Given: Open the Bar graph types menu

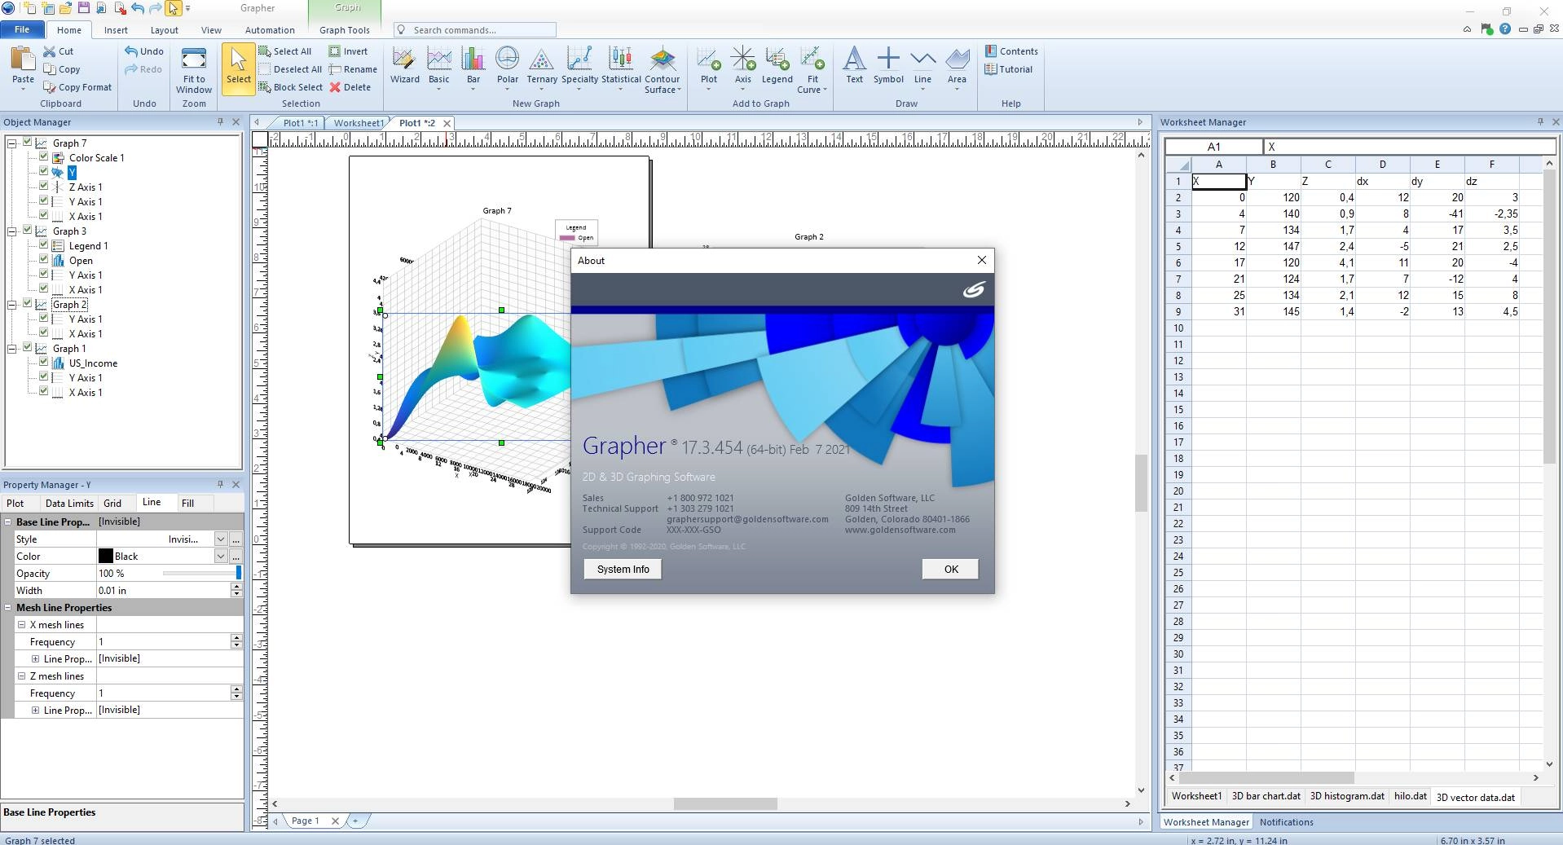Looking at the screenshot, I should tap(473, 66).
